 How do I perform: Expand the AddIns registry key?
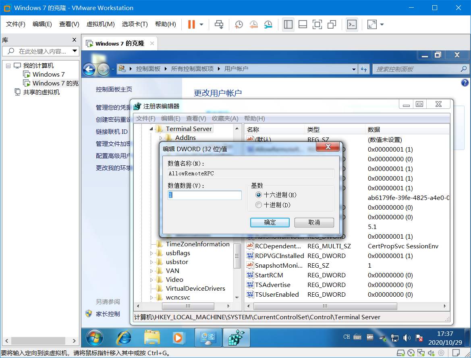(161, 138)
